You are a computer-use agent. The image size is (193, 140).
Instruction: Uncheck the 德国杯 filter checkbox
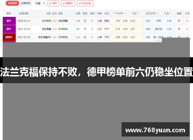(x=68, y=3)
